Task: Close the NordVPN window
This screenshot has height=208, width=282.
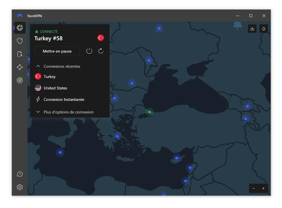Action: 264,16
